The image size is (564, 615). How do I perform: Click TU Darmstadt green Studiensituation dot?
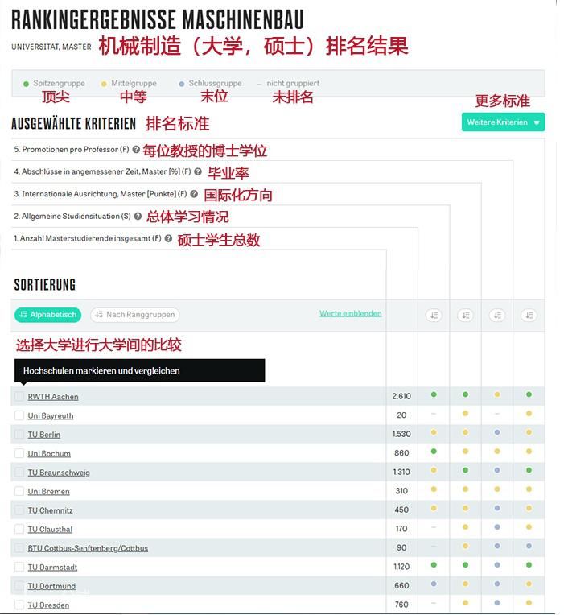pos(434,565)
